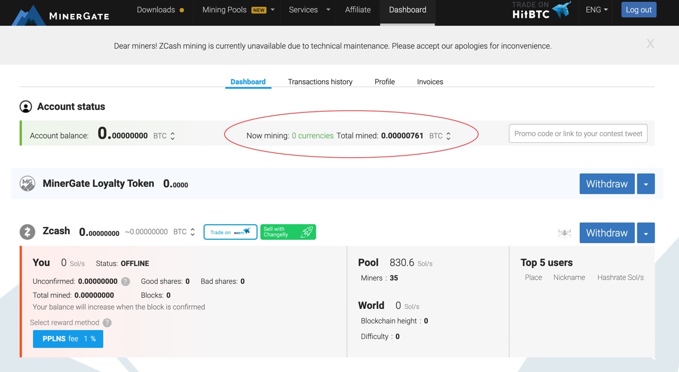The height and width of the screenshot is (372, 679).
Task: Expand Zcash withdraw options arrow
Action: pyautogui.click(x=646, y=233)
